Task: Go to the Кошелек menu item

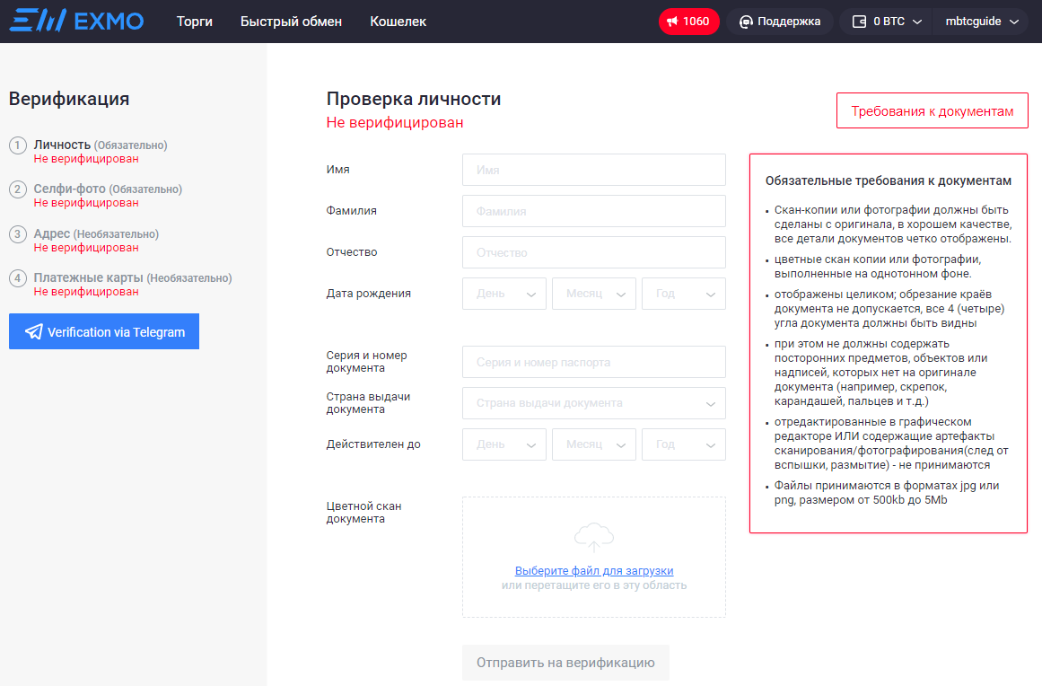Action: click(398, 22)
